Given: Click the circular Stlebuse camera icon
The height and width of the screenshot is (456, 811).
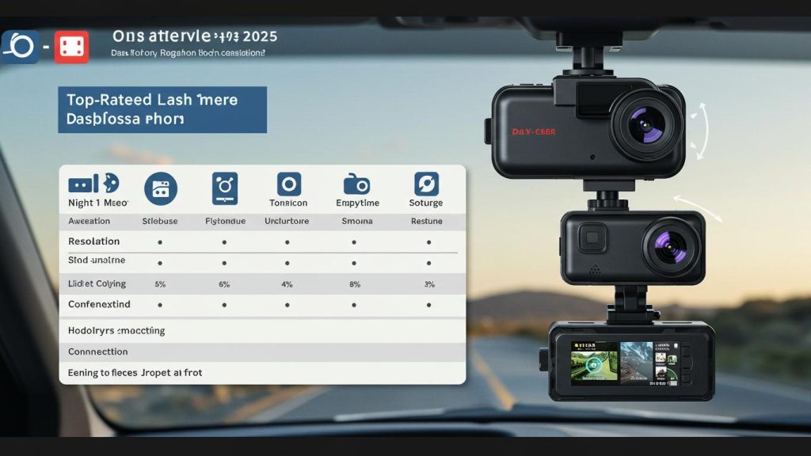Looking at the screenshot, I should [x=161, y=189].
